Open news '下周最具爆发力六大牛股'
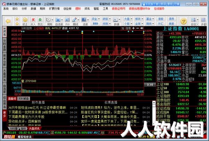209x141 pixels. point(26,117)
